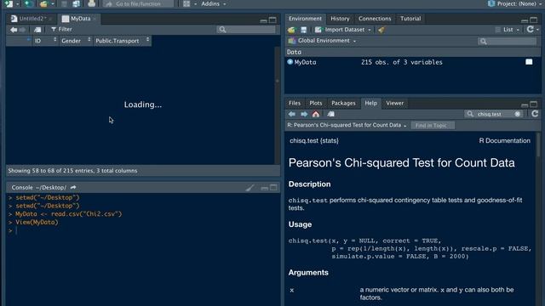Screen dimensions: 545x306
Task: Click MyData name in Environment
Action: pyautogui.click(x=305, y=62)
